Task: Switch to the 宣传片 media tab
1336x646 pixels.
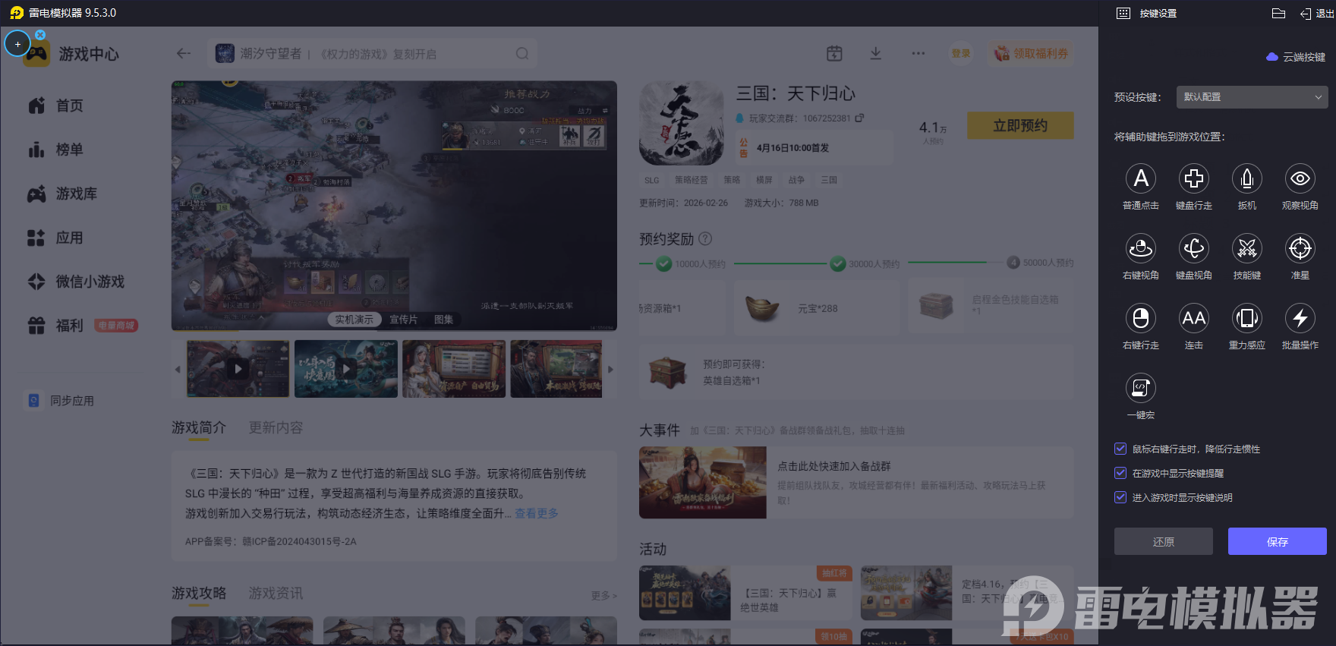Action: tap(404, 320)
